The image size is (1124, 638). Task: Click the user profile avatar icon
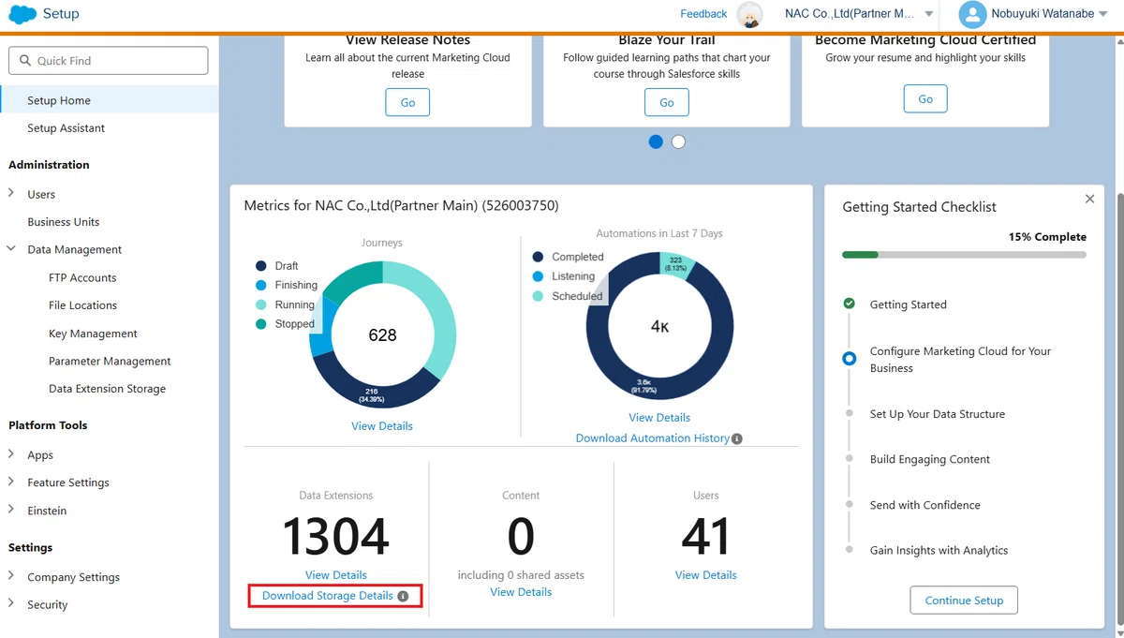coord(973,14)
